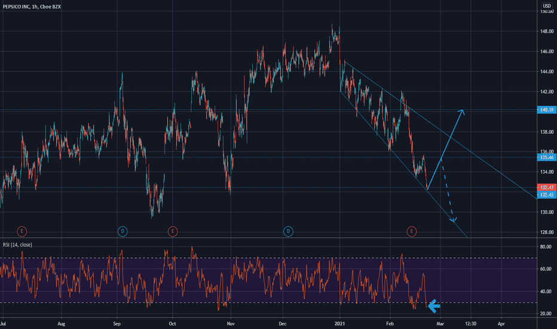Click the Sep label on time axis
557x329 pixels.
coord(117,324)
